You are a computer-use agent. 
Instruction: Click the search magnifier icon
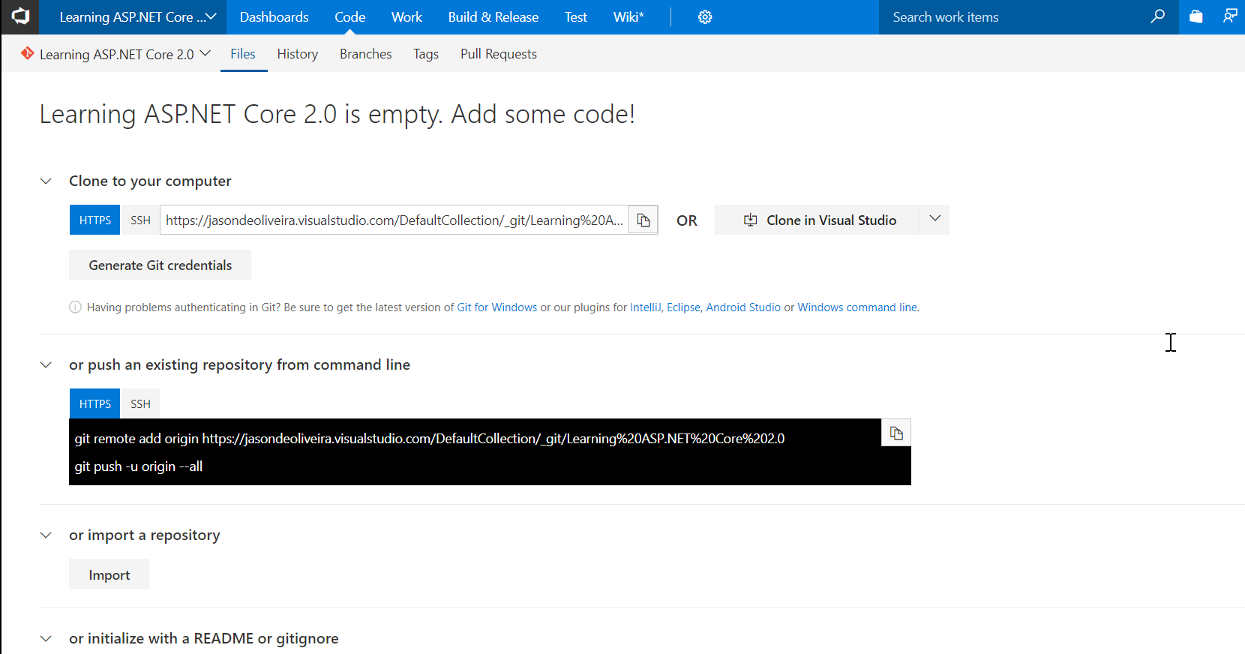click(x=1157, y=16)
